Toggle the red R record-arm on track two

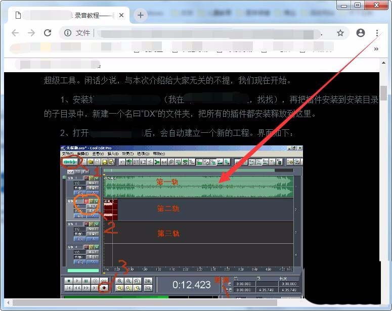(86, 201)
